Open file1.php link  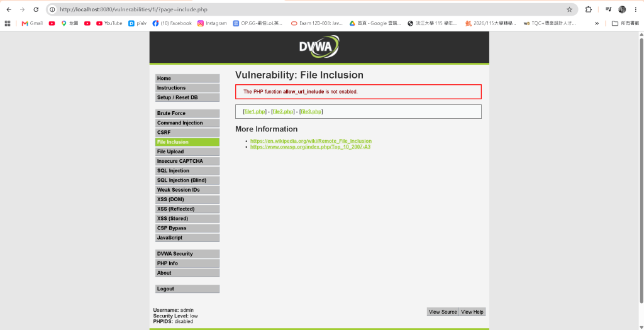255,112
